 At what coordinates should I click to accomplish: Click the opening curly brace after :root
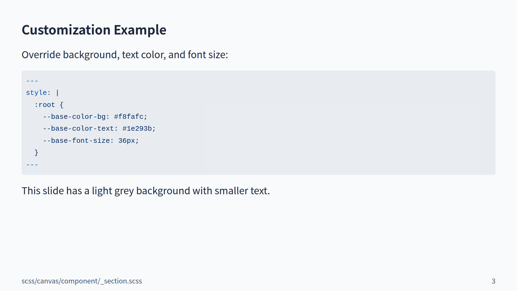(61, 105)
